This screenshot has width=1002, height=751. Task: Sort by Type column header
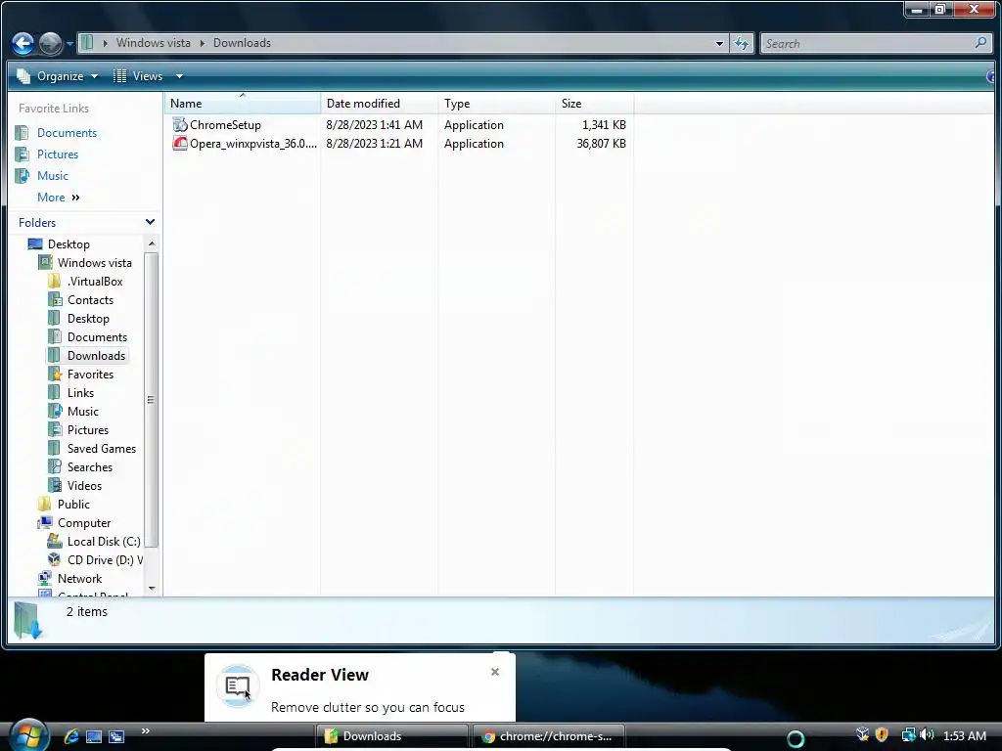496,104
